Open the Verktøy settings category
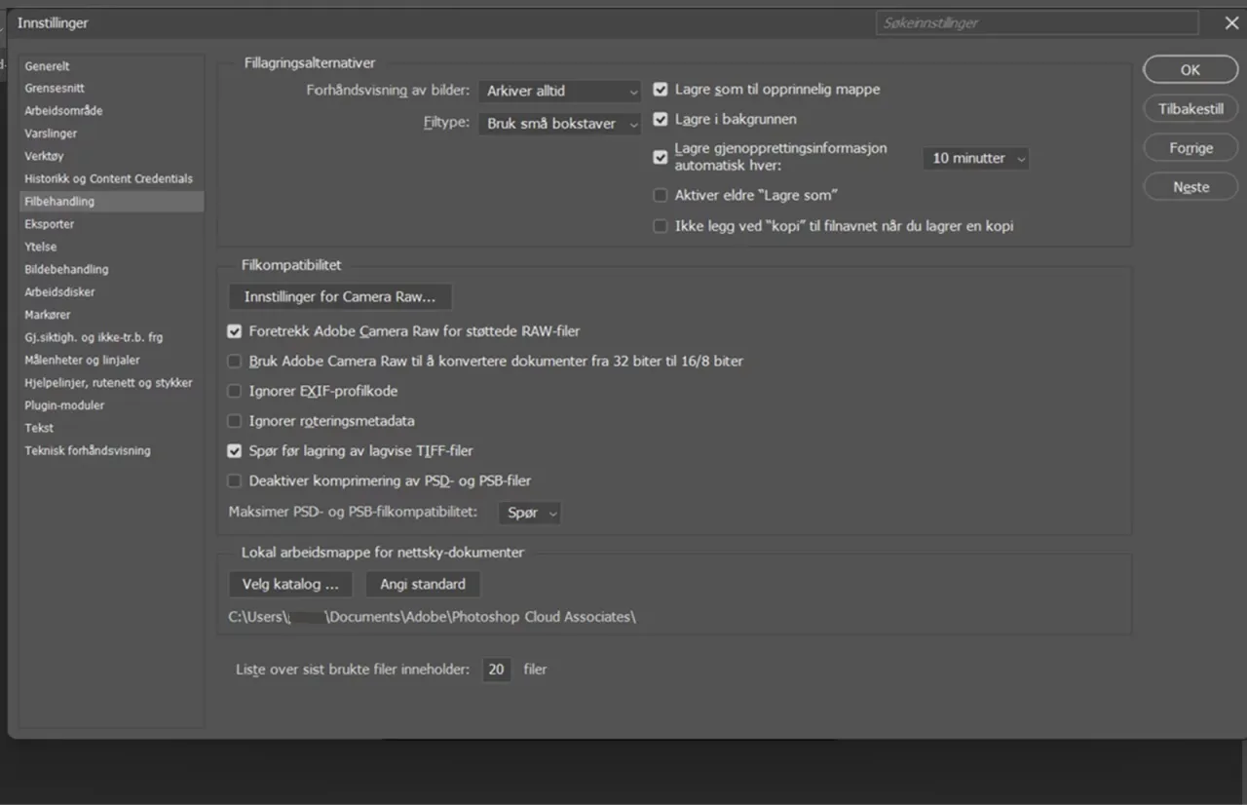The width and height of the screenshot is (1247, 805). pyautogui.click(x=44, y=156)
